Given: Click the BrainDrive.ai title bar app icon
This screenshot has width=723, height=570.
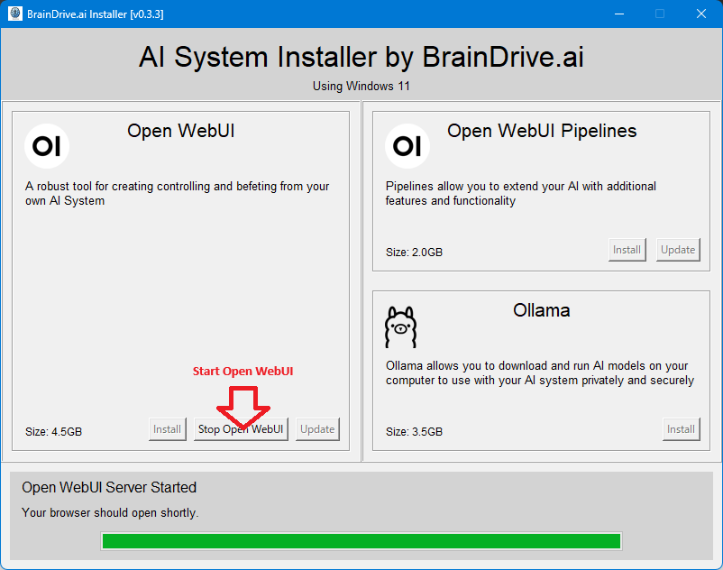Looking at the screenshot, I should click(15, 14).
